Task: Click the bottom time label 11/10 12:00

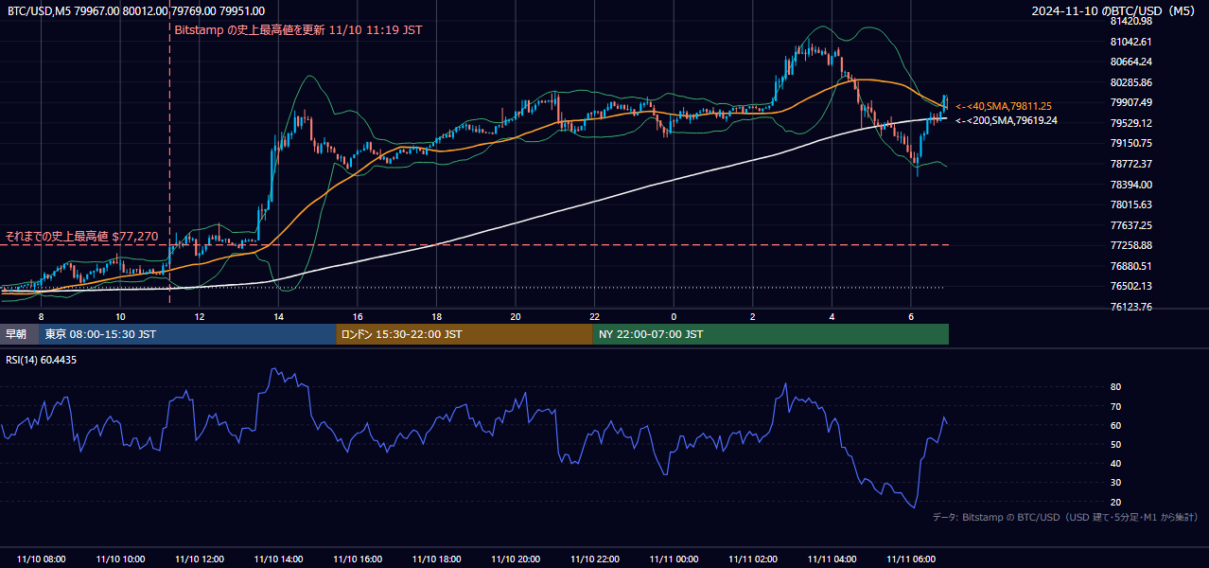Action: [200, 559]
